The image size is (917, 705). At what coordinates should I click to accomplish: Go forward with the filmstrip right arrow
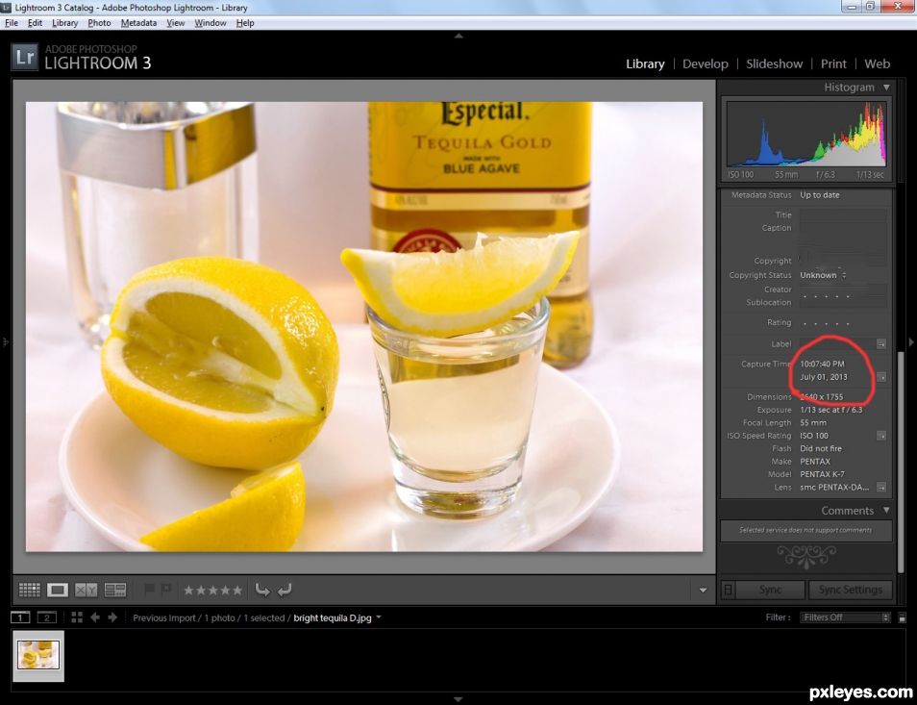tap(112, 617)
